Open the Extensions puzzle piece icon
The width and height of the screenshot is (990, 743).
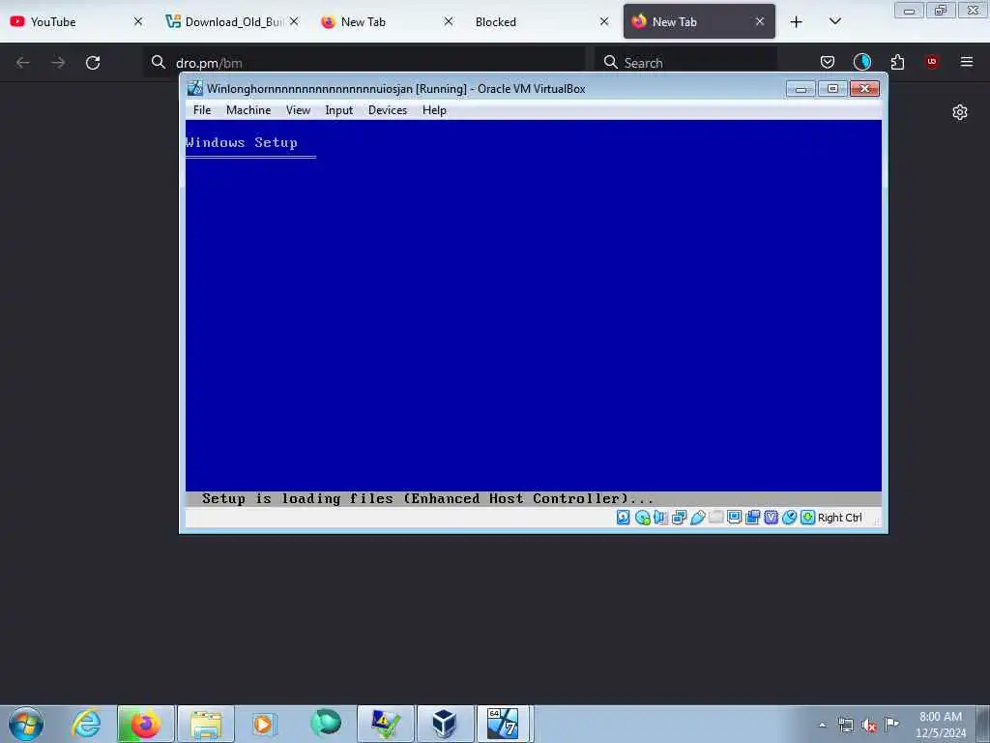897,62
